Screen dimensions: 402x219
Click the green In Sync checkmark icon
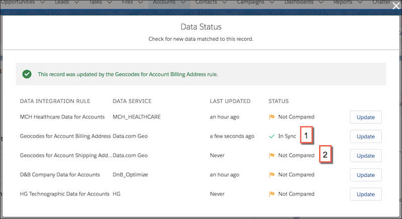[272, 136]
